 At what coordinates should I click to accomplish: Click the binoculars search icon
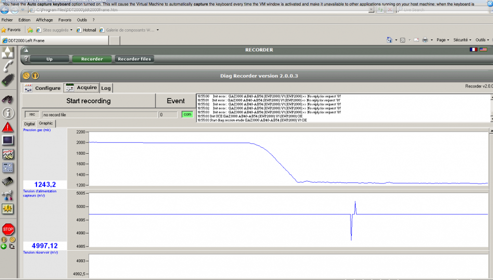coord(8,99)
